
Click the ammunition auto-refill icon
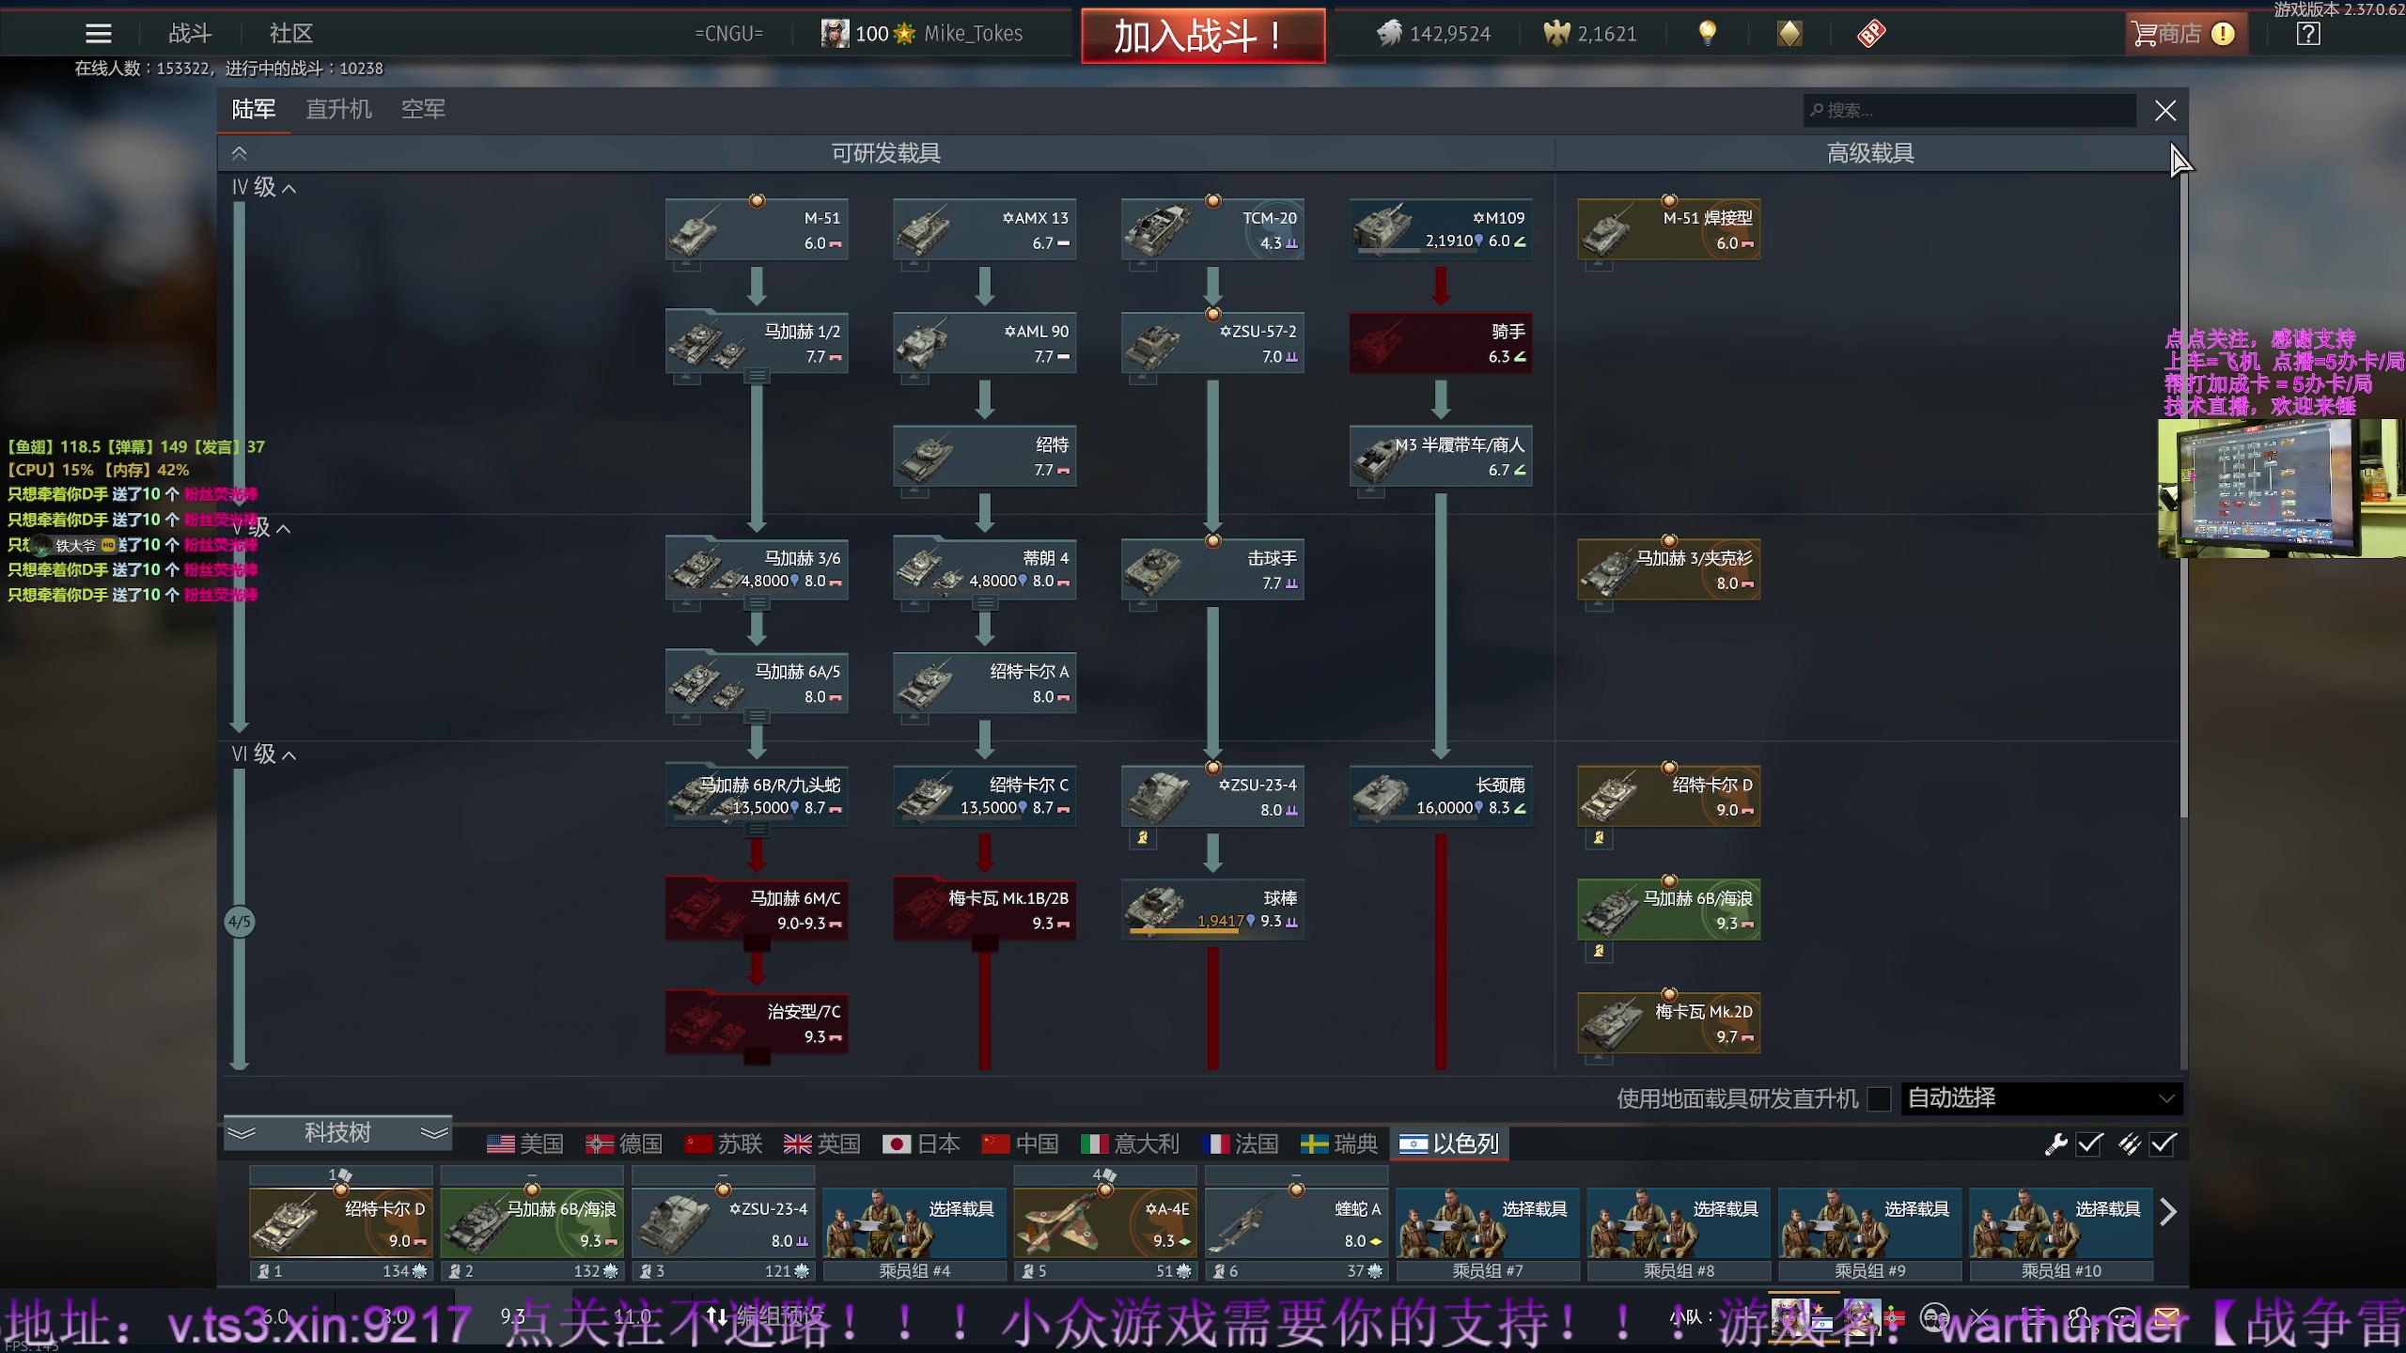[2130, 1143]
